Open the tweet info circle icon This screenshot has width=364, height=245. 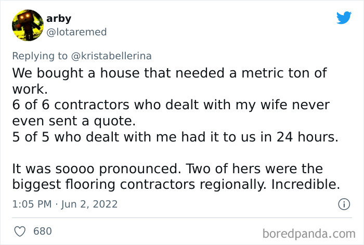[x=343, y=204]
